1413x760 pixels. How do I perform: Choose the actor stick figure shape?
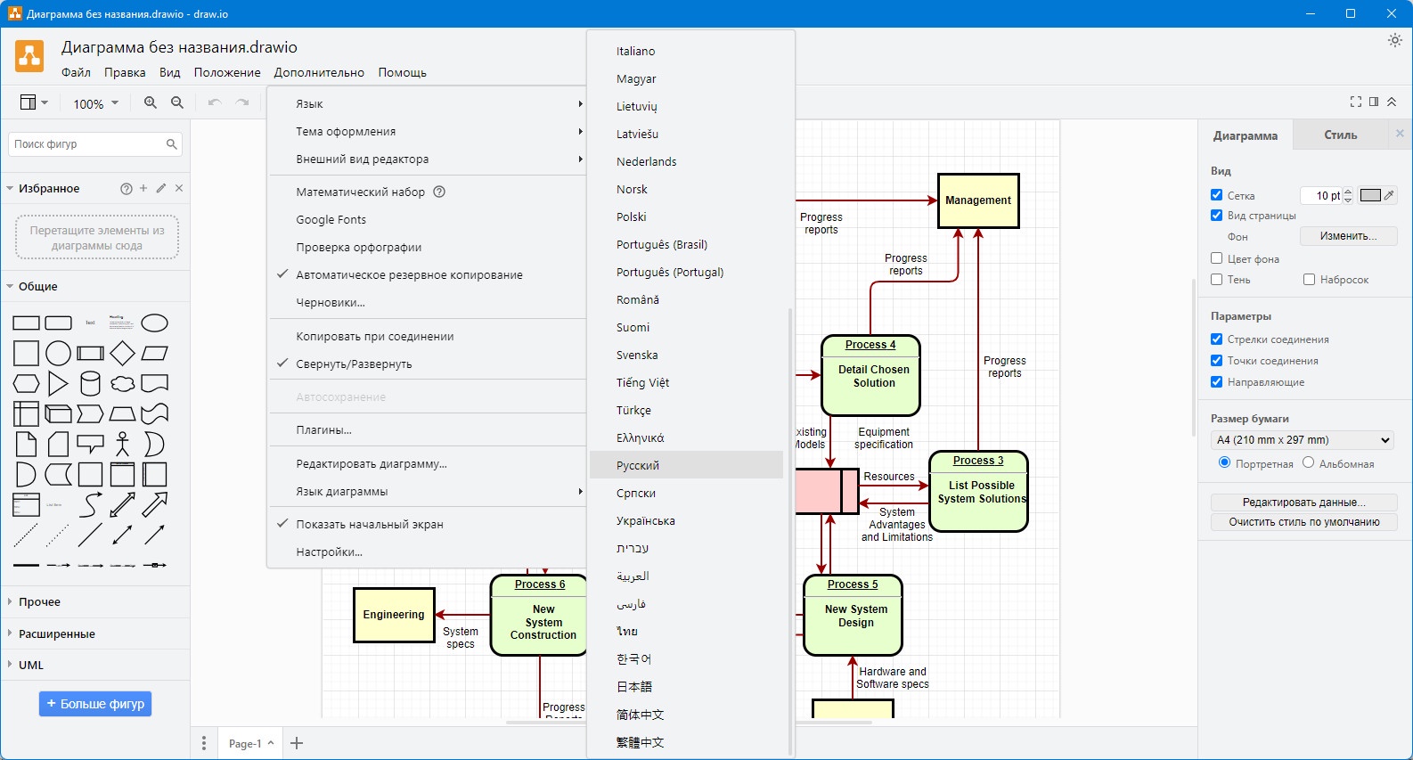122,444
